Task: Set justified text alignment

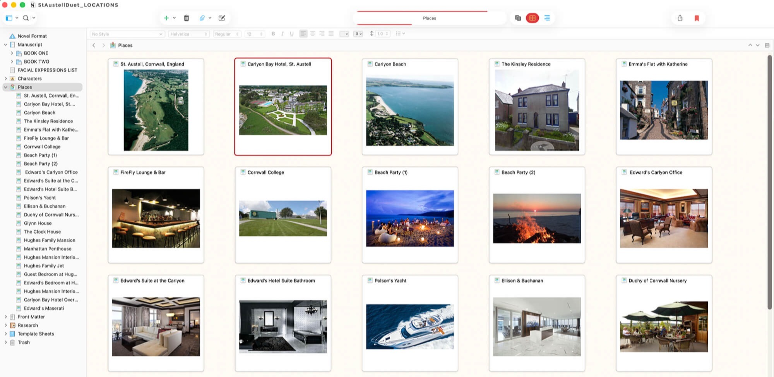Action: tap(331, 34)
